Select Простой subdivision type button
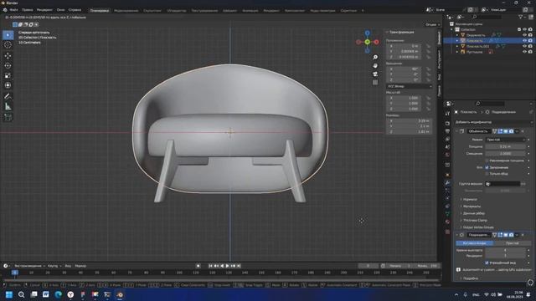Screen dimensions: 536x301 (x=512, y=243)
